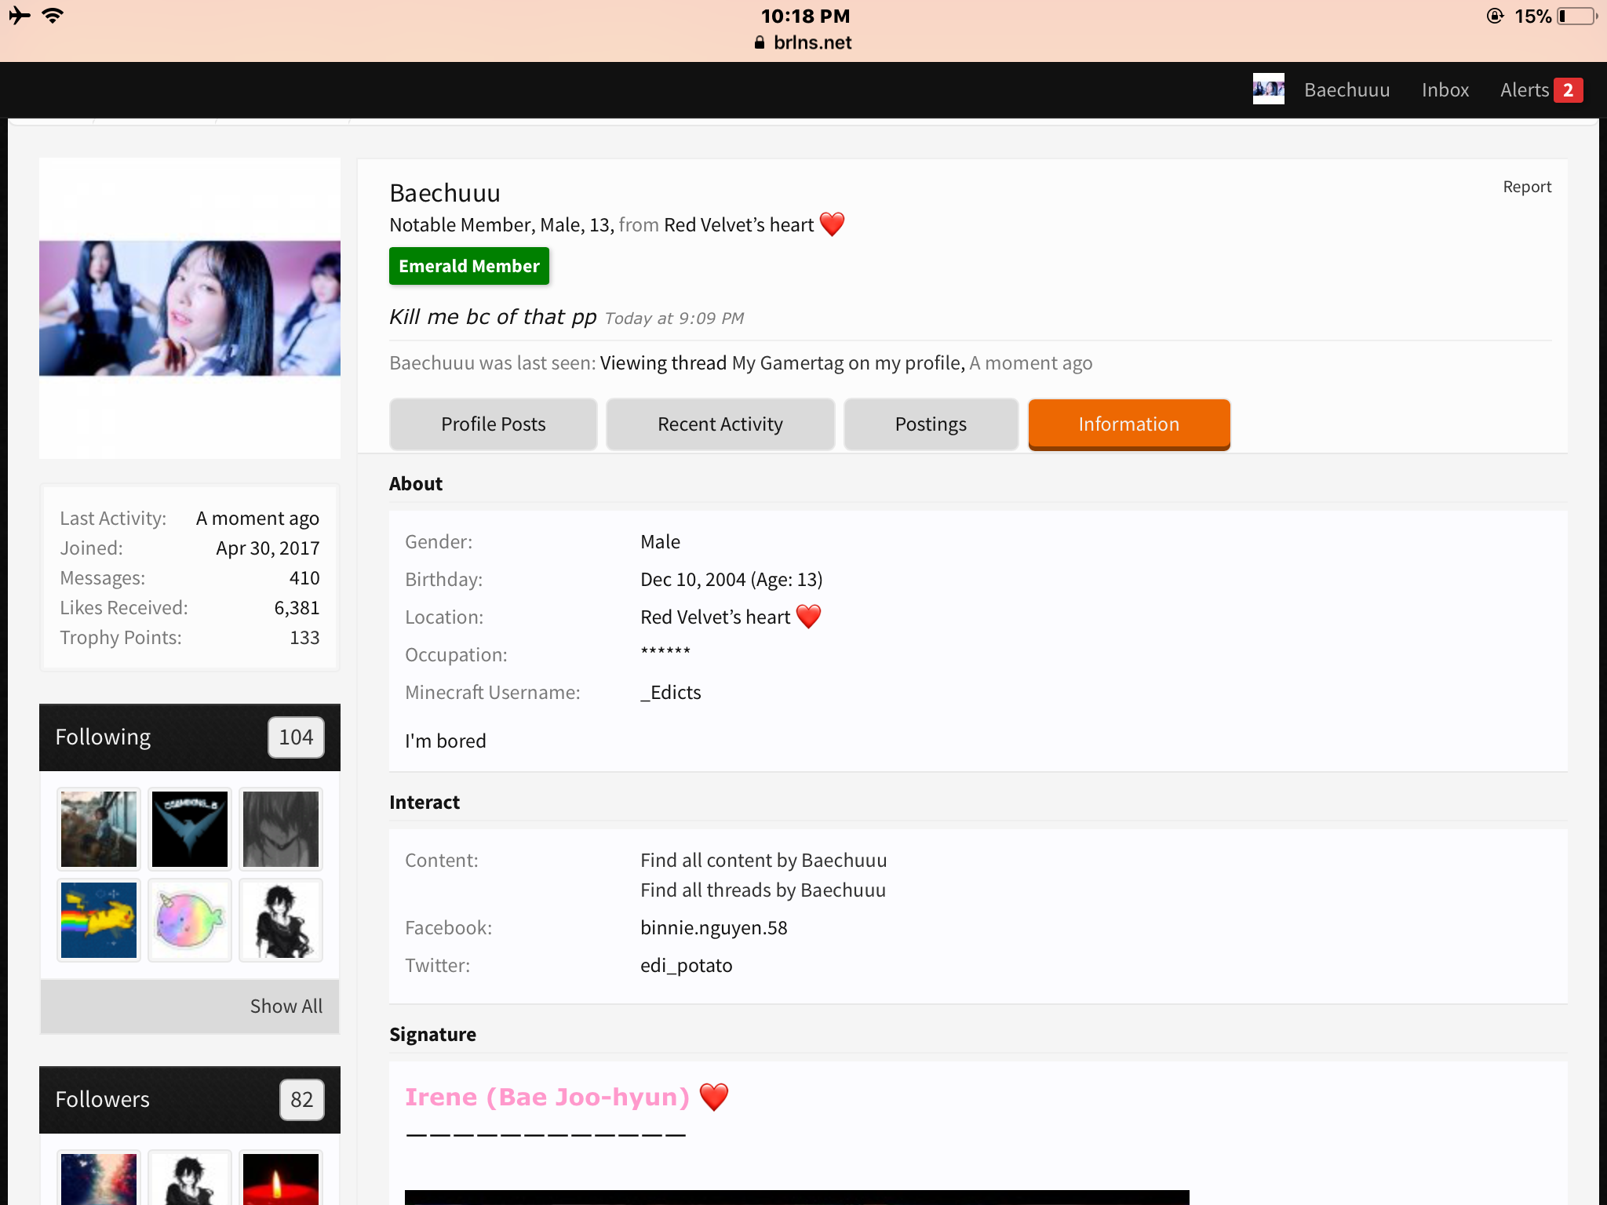Select the Information tab
1607x1205 pixels.
coord(1129,424)
